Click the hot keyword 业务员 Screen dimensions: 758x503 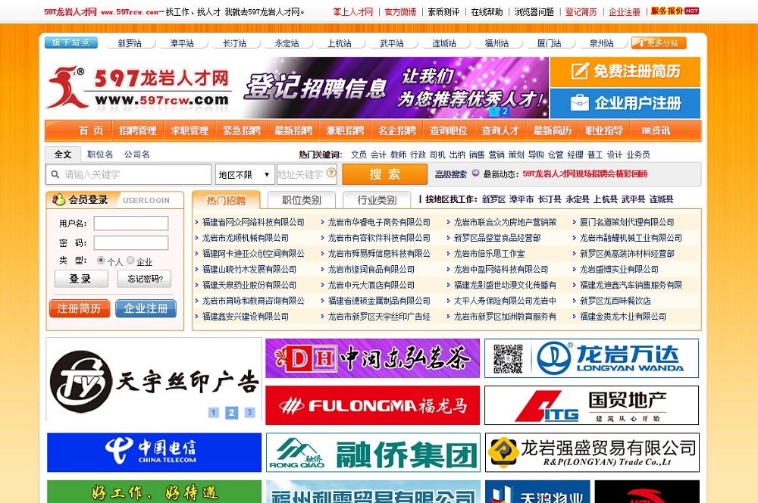coord(638,155)
